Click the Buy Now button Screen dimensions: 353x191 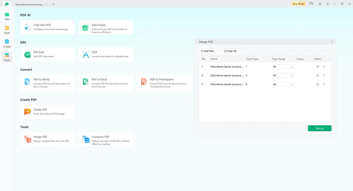coord(298,4)
